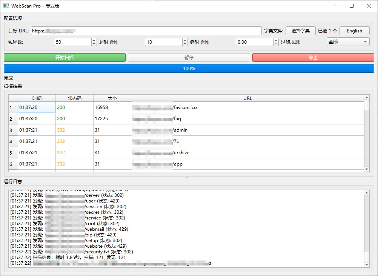Click the /faq URL cell
The height and width of the screenshot is (276, 378).
coord(247,119)
